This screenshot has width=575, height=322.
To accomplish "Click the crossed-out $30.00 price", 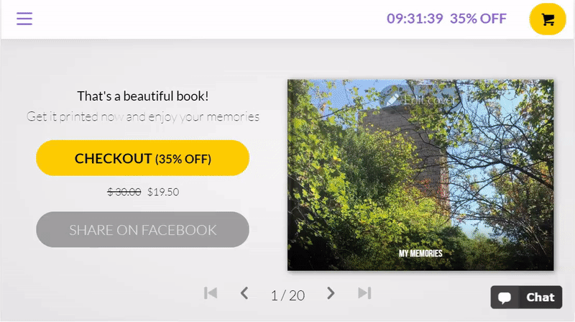I will click(x=124, y=192).
